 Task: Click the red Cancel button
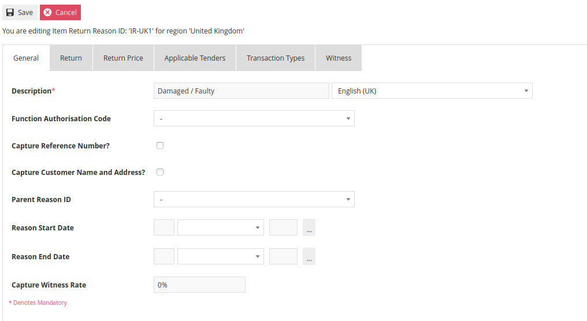[x=60, y=12]
